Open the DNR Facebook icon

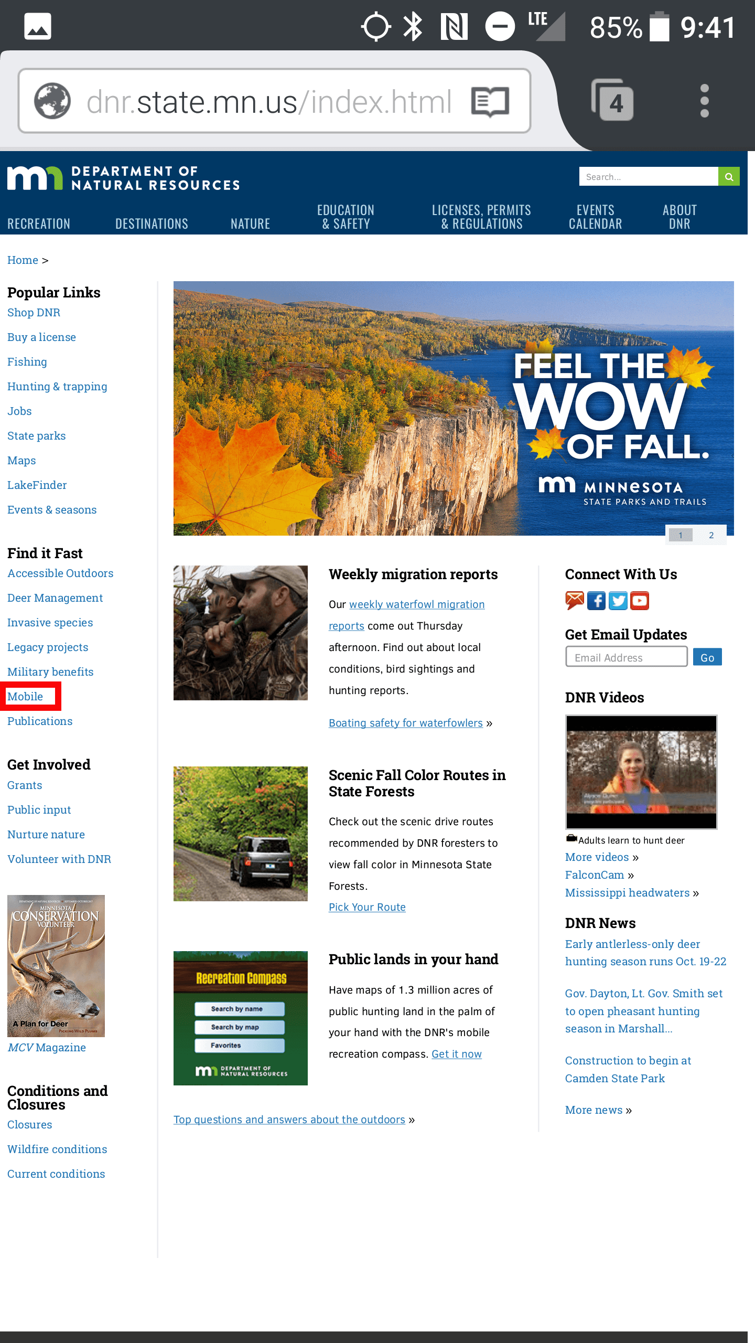[596, 601]
